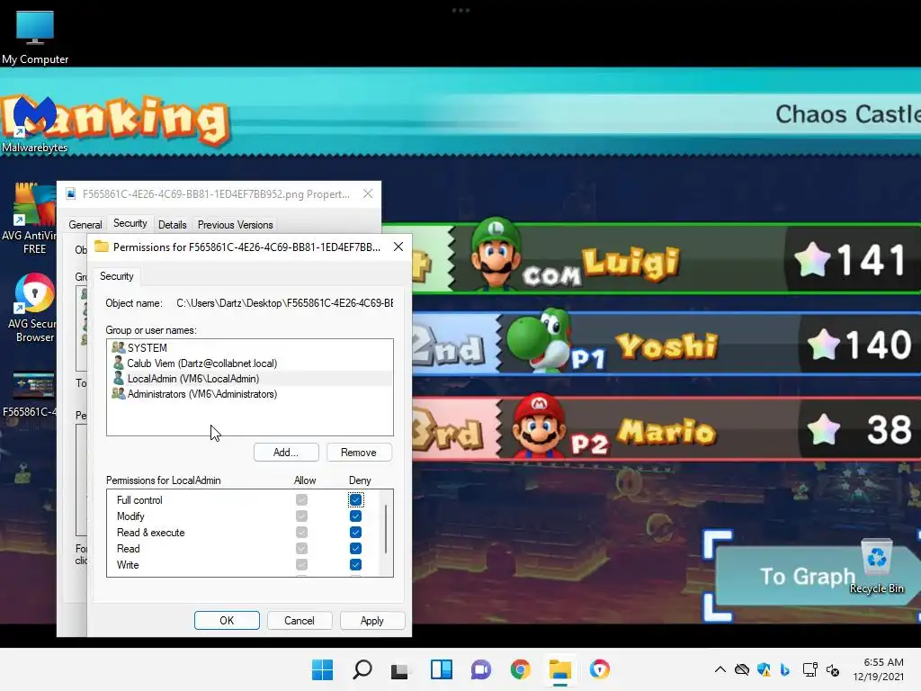The width and height of the screenshot is (921, 691).
Task: Click the Bing tray icon
Action: point(785,669)
